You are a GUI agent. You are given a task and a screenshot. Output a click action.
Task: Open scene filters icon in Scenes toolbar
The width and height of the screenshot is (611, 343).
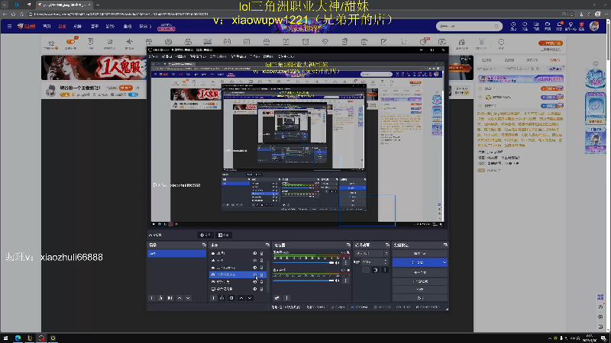point(170,298)
